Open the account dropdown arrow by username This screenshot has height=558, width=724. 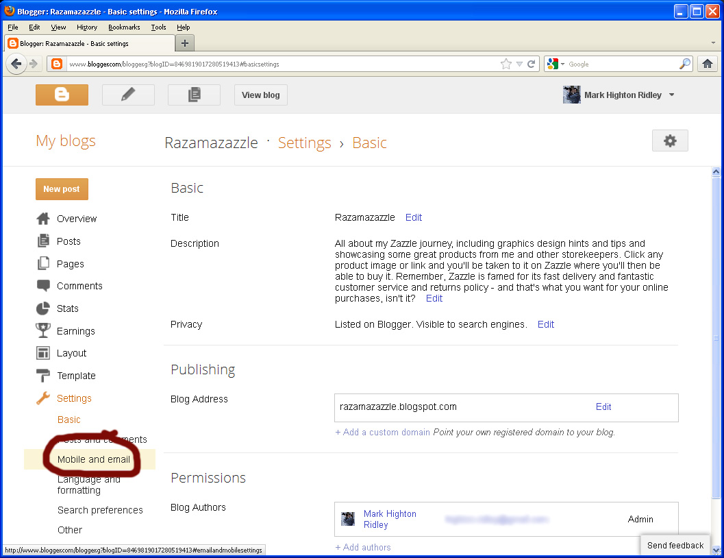(672, 95)
